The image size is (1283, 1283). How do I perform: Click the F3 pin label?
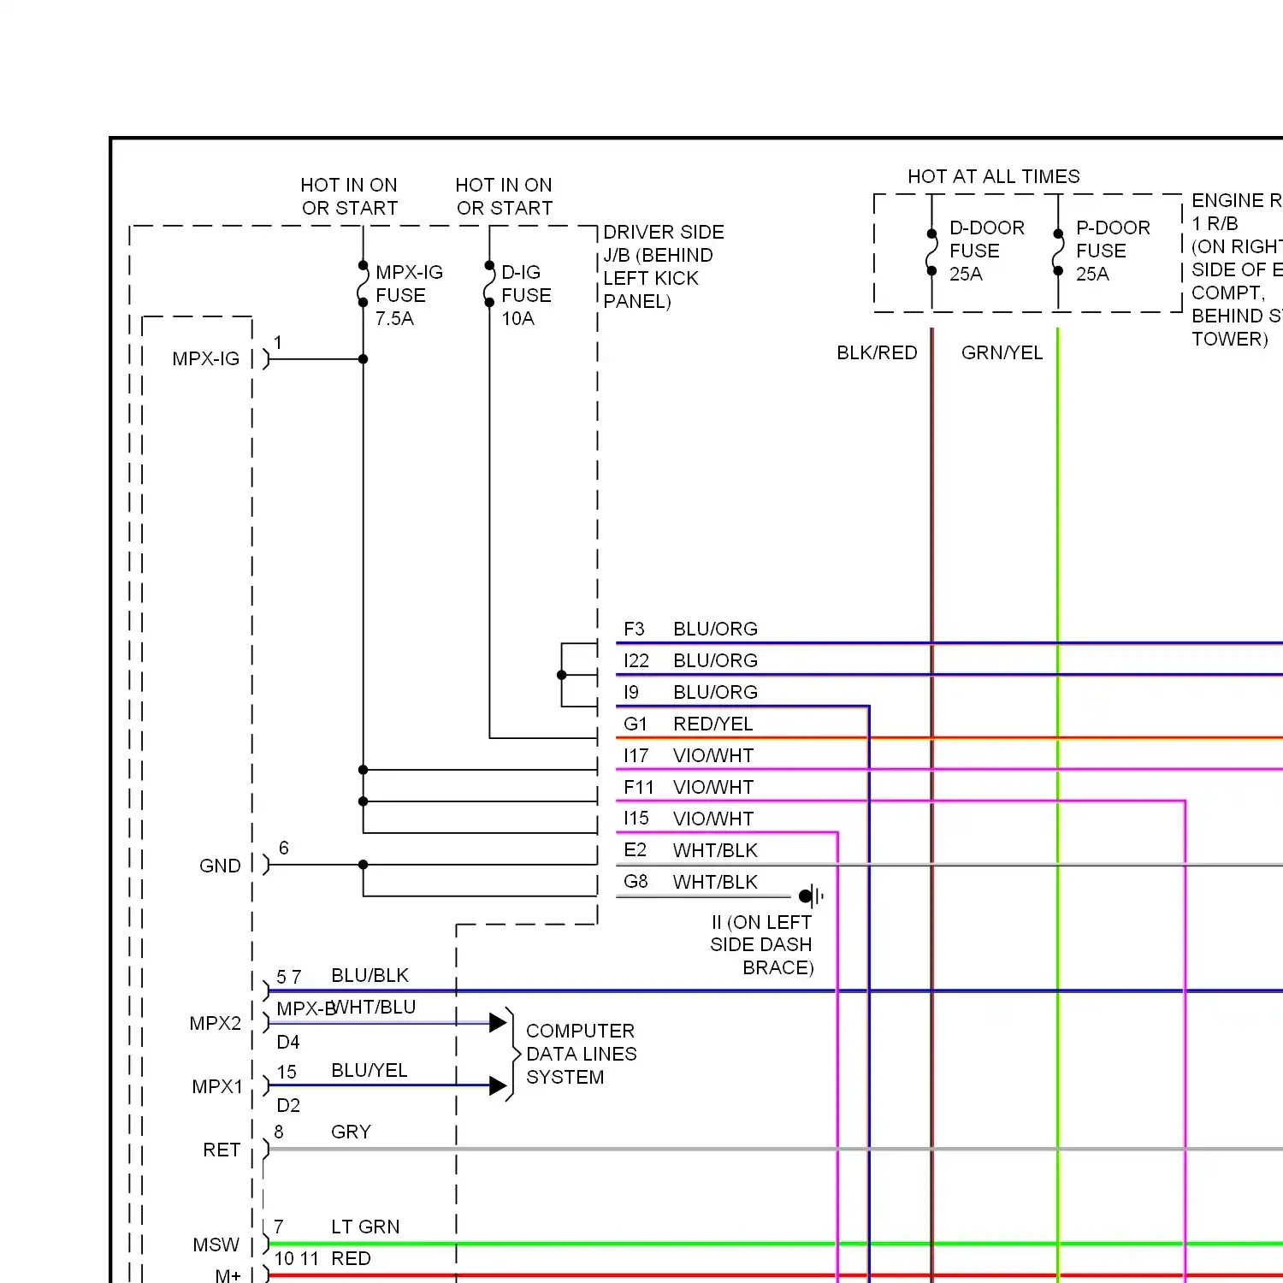tap(634, 629)
